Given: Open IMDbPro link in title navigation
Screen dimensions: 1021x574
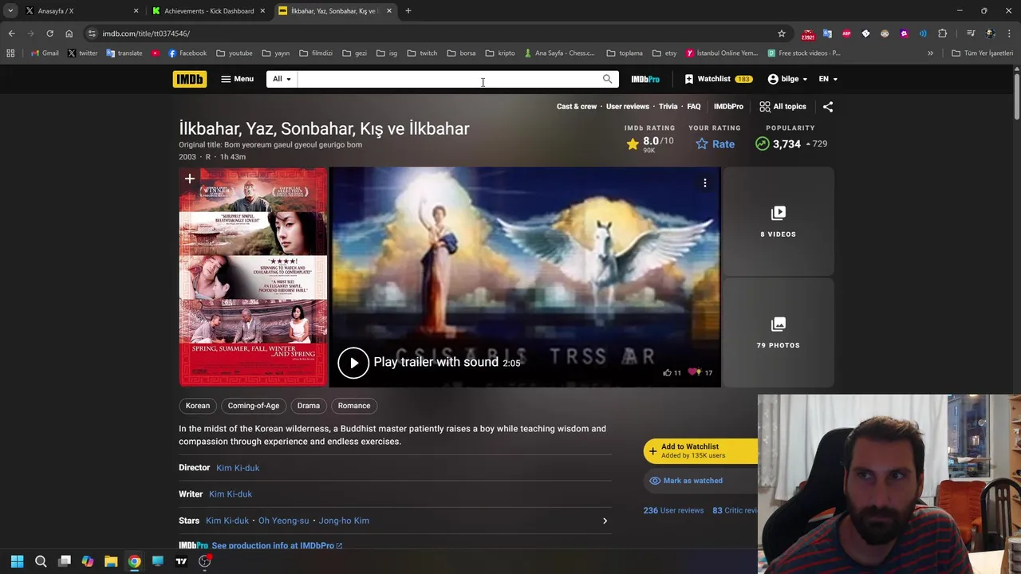Looking at the screenshot, I should point(728,106).
